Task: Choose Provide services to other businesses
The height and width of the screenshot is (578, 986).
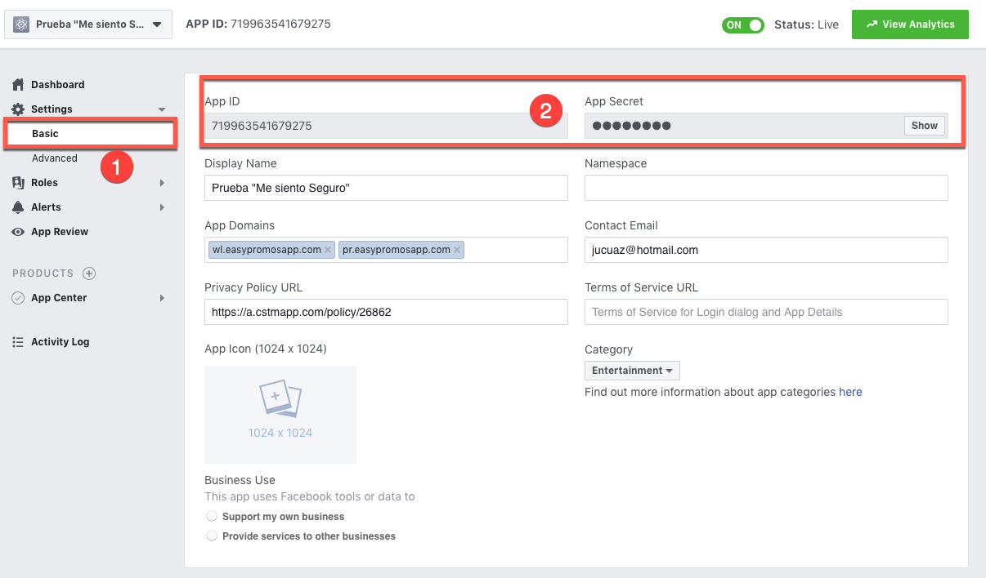Action: pyautogui.click(x=212, y=536)
